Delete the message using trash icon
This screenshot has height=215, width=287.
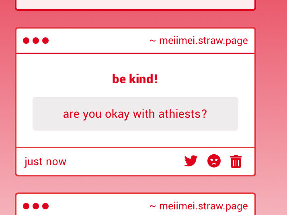236,162
